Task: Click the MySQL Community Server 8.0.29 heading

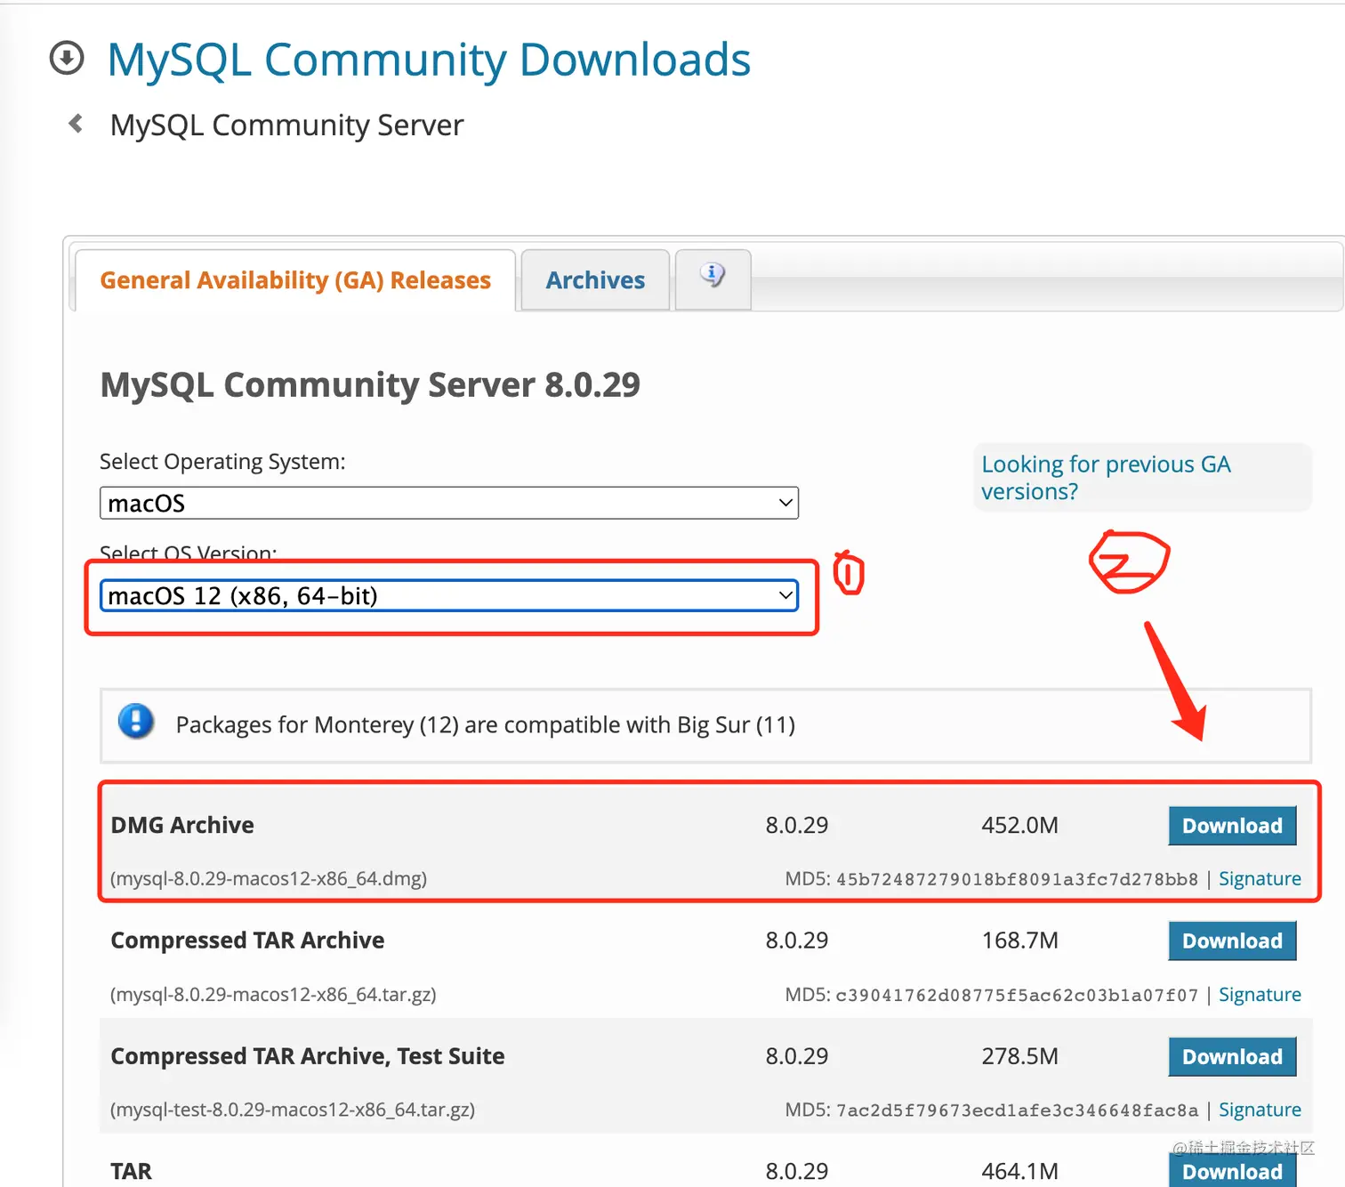Action: (370, 385)
